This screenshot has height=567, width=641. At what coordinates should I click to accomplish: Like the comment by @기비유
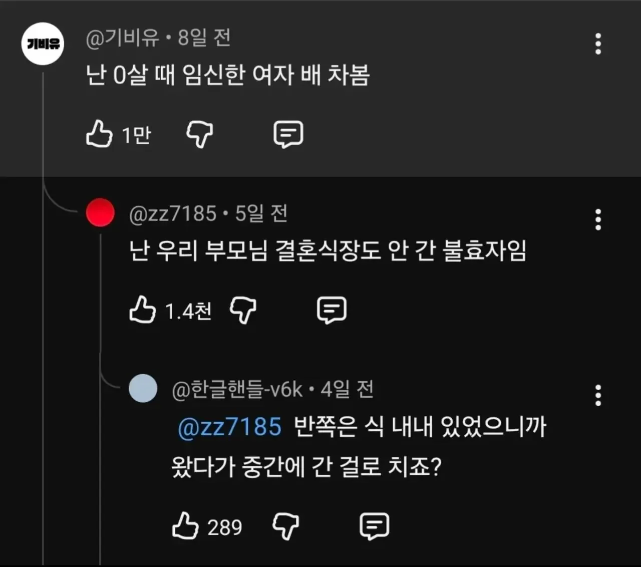pyautogui.click(x=99, y=134)
